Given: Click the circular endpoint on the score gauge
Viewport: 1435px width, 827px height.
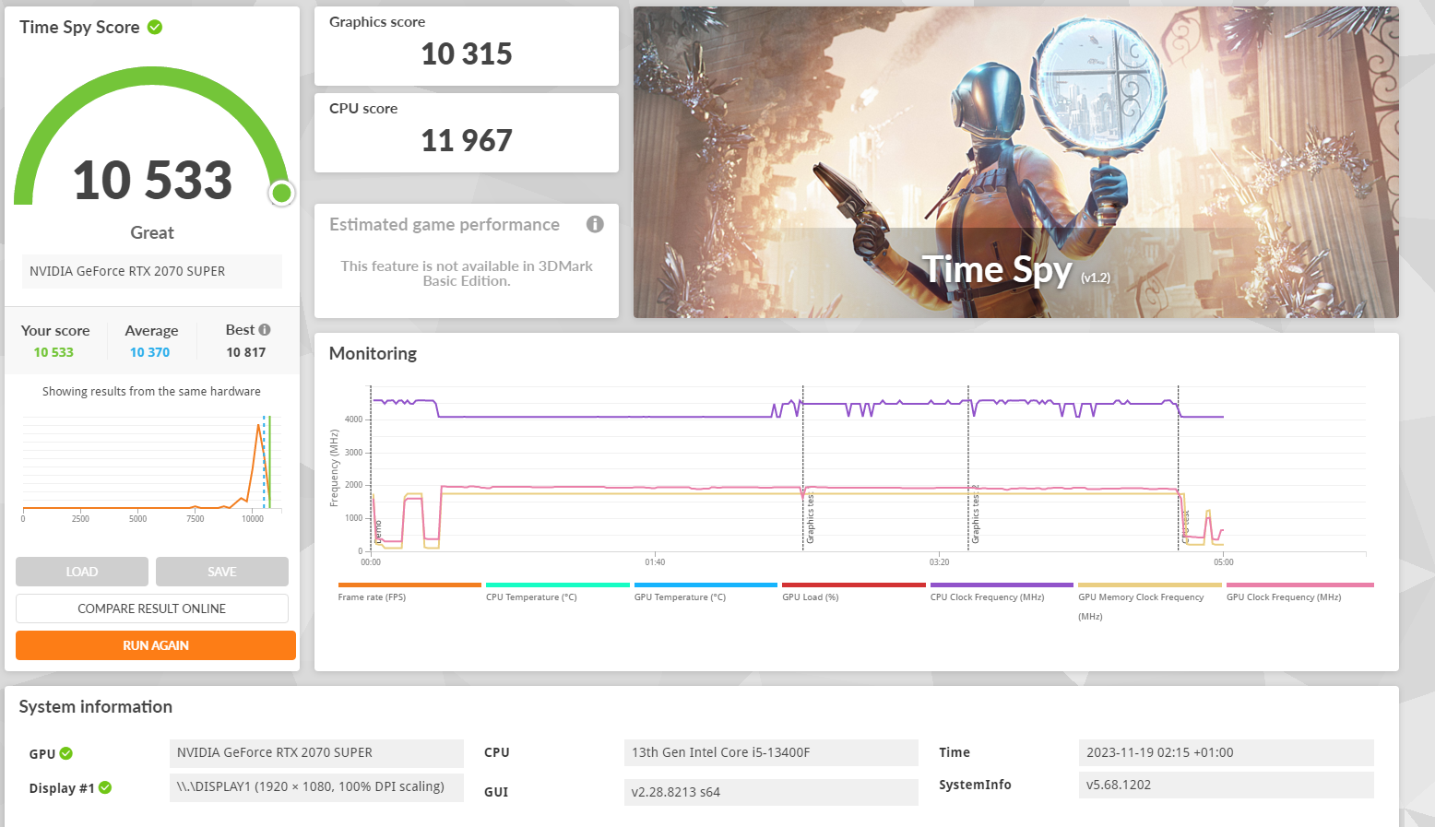Looking at the screenshot, I should pyautogui.click(x=281, y=194).
